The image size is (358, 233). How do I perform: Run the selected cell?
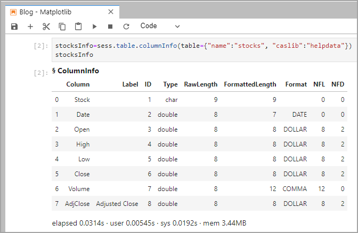[x=94, y=26]
